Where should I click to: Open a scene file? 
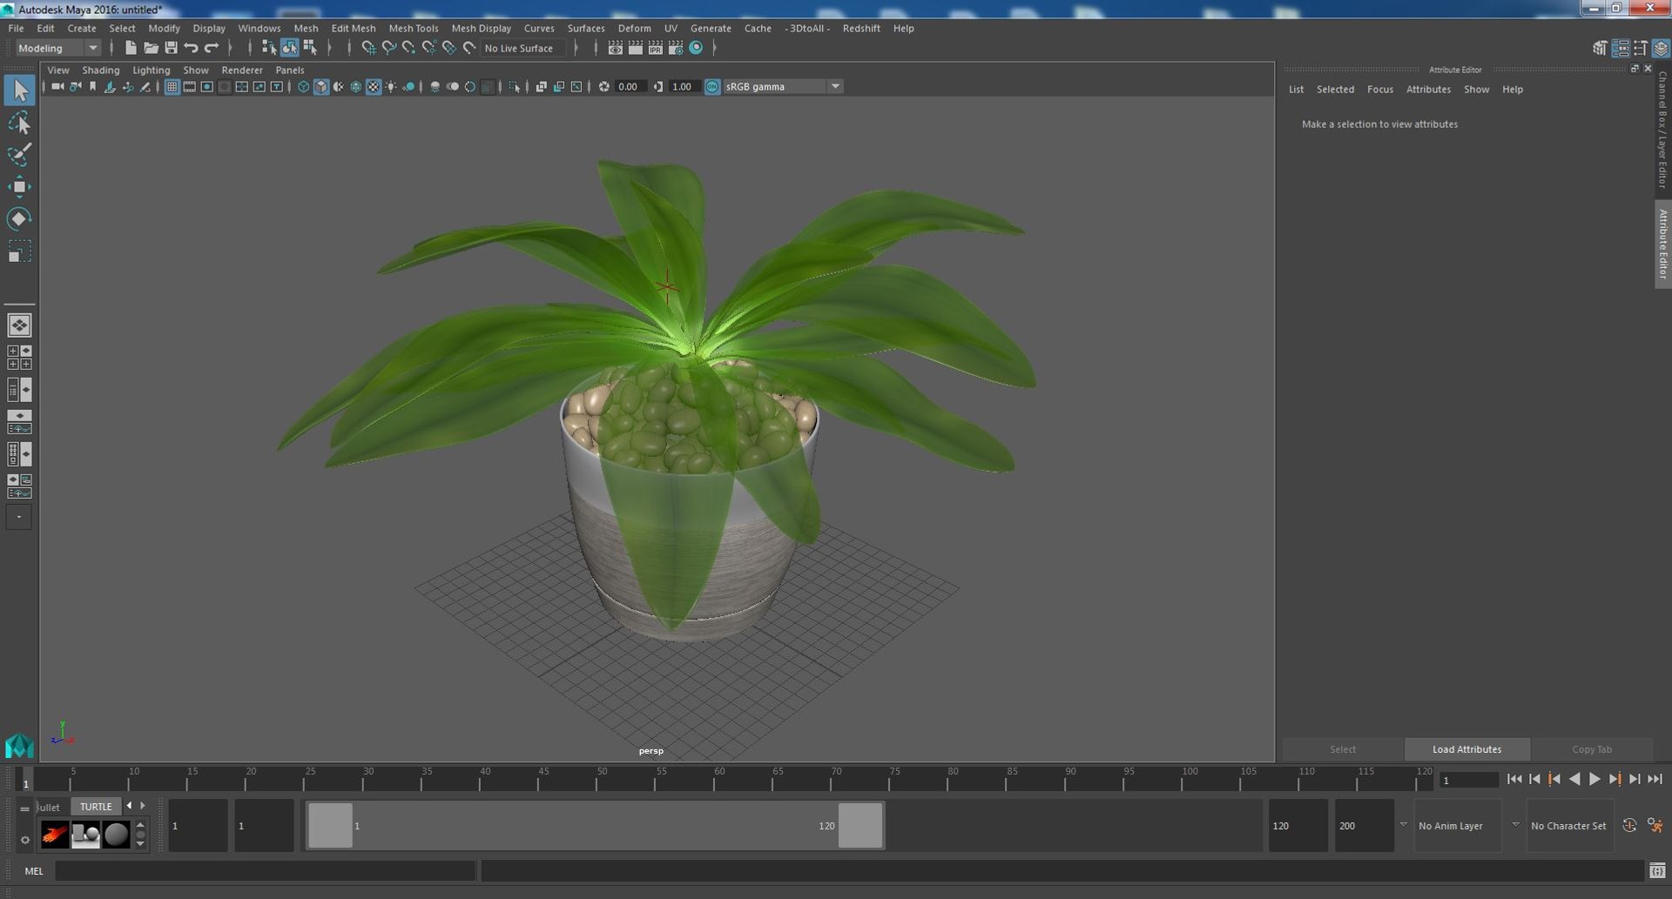[151, 48]
